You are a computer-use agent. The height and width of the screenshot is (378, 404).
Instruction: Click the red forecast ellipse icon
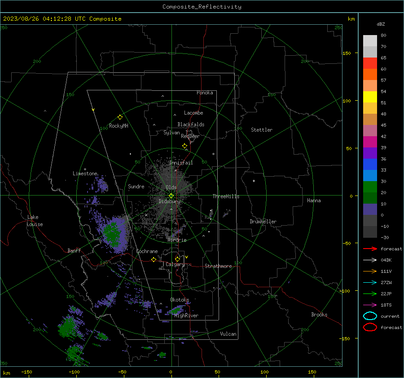coord(370,327)
